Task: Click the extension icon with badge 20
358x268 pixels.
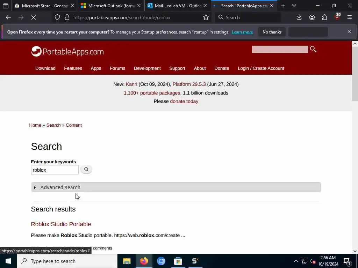Action: (x=337, y=17)
